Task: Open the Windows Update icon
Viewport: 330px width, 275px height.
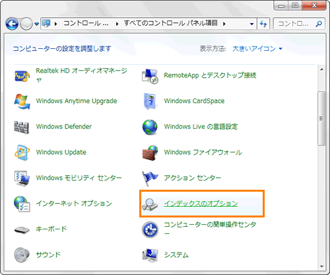Action: 22,153
